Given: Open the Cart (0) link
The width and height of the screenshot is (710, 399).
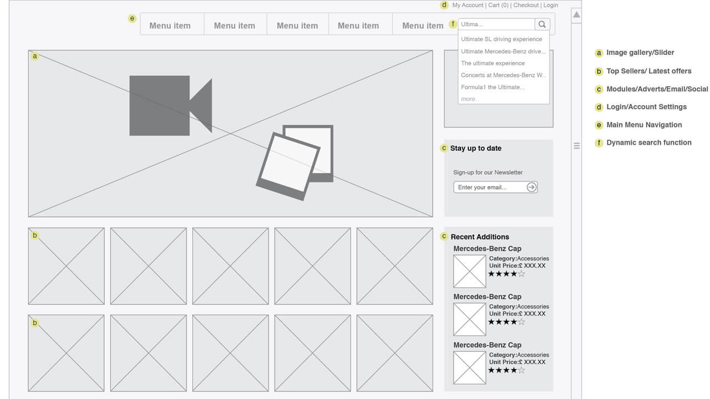Looking at the screenshot, I should pyautogui.click(x=498, y=5).
